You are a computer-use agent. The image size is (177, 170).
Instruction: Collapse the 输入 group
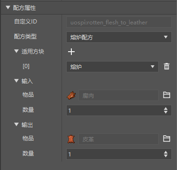(16, 81)
